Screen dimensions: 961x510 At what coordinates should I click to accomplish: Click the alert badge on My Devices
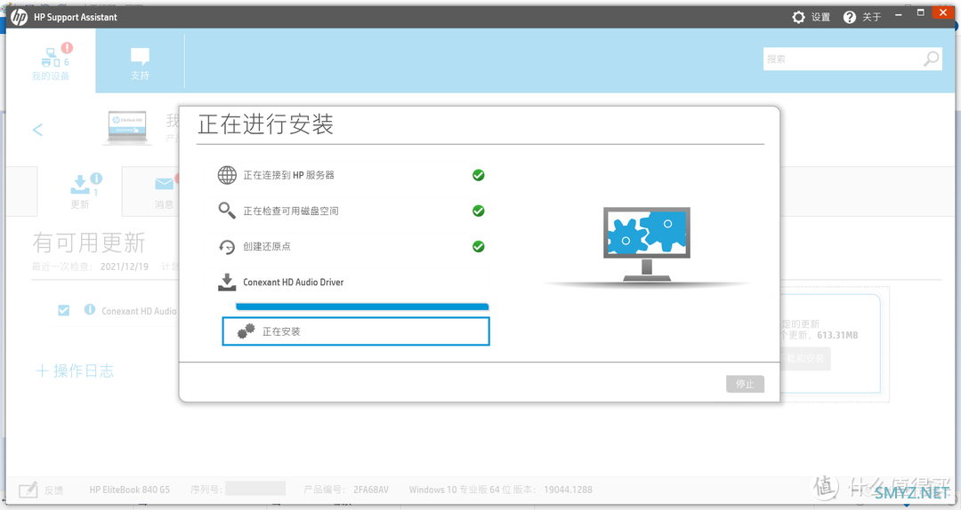tap(67, 48)
